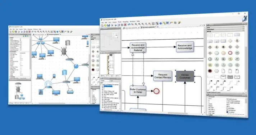
Task: Click the overview thumbnail in the left window
Action: [x=20, y=91]
